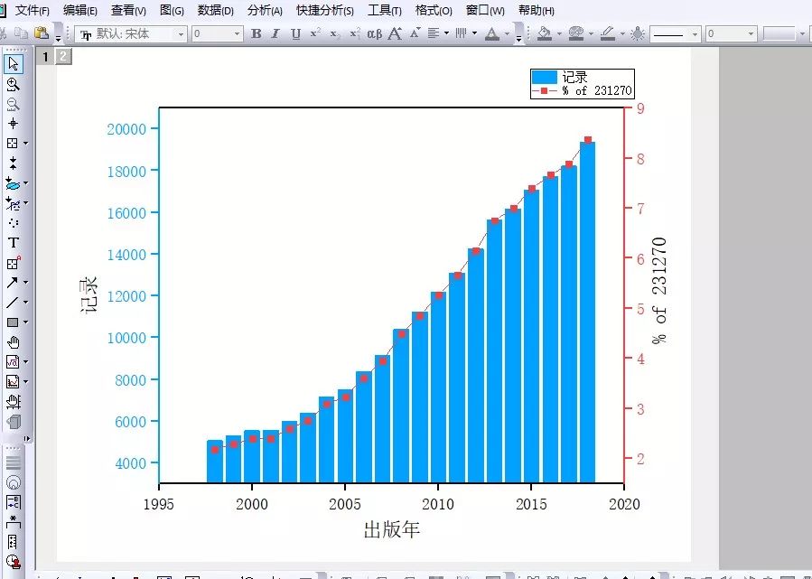Open the 文件(F) menu
Screen dimensions: 812x579
33,10
